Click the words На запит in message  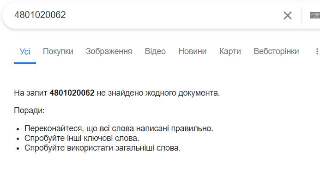pos(30,93)
